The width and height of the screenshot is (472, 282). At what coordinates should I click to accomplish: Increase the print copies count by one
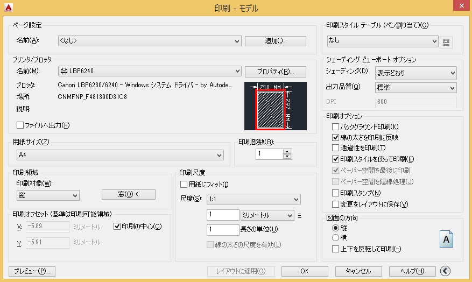tap(287, 151)
